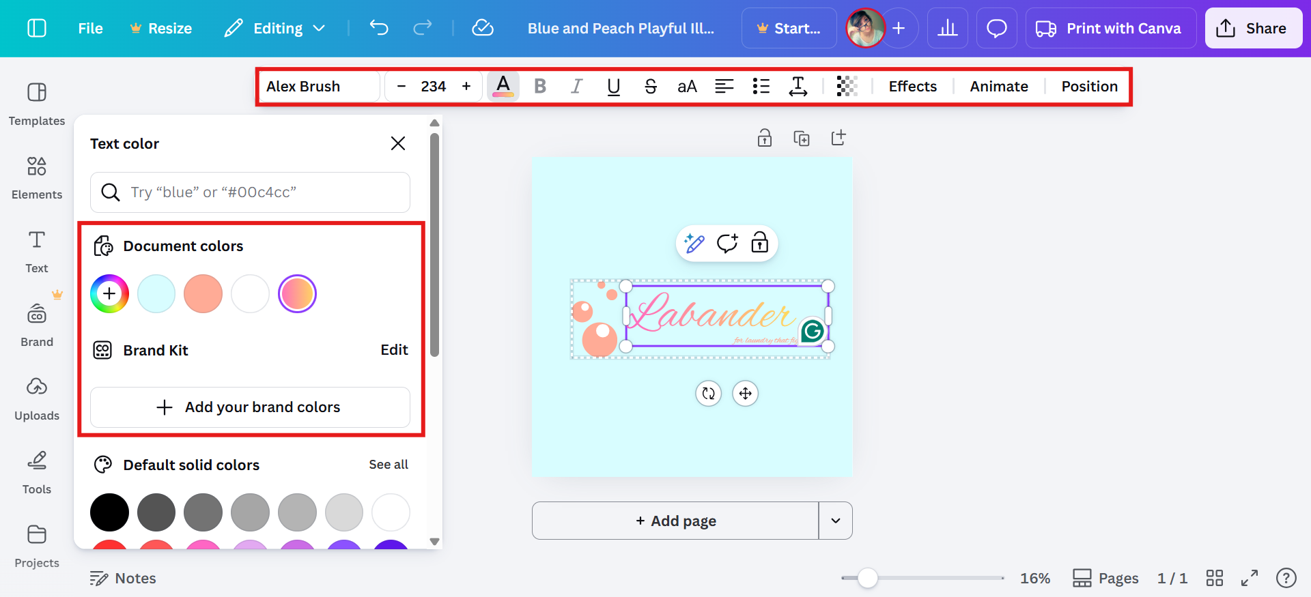Open Projects in the sidebar

click(37, 546)
